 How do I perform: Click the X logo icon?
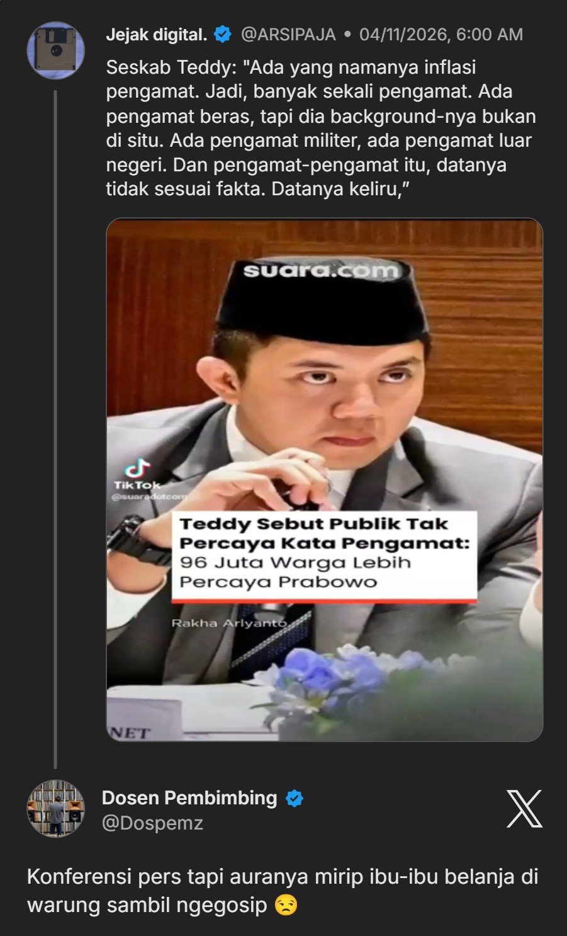click(x=524, y=809)
